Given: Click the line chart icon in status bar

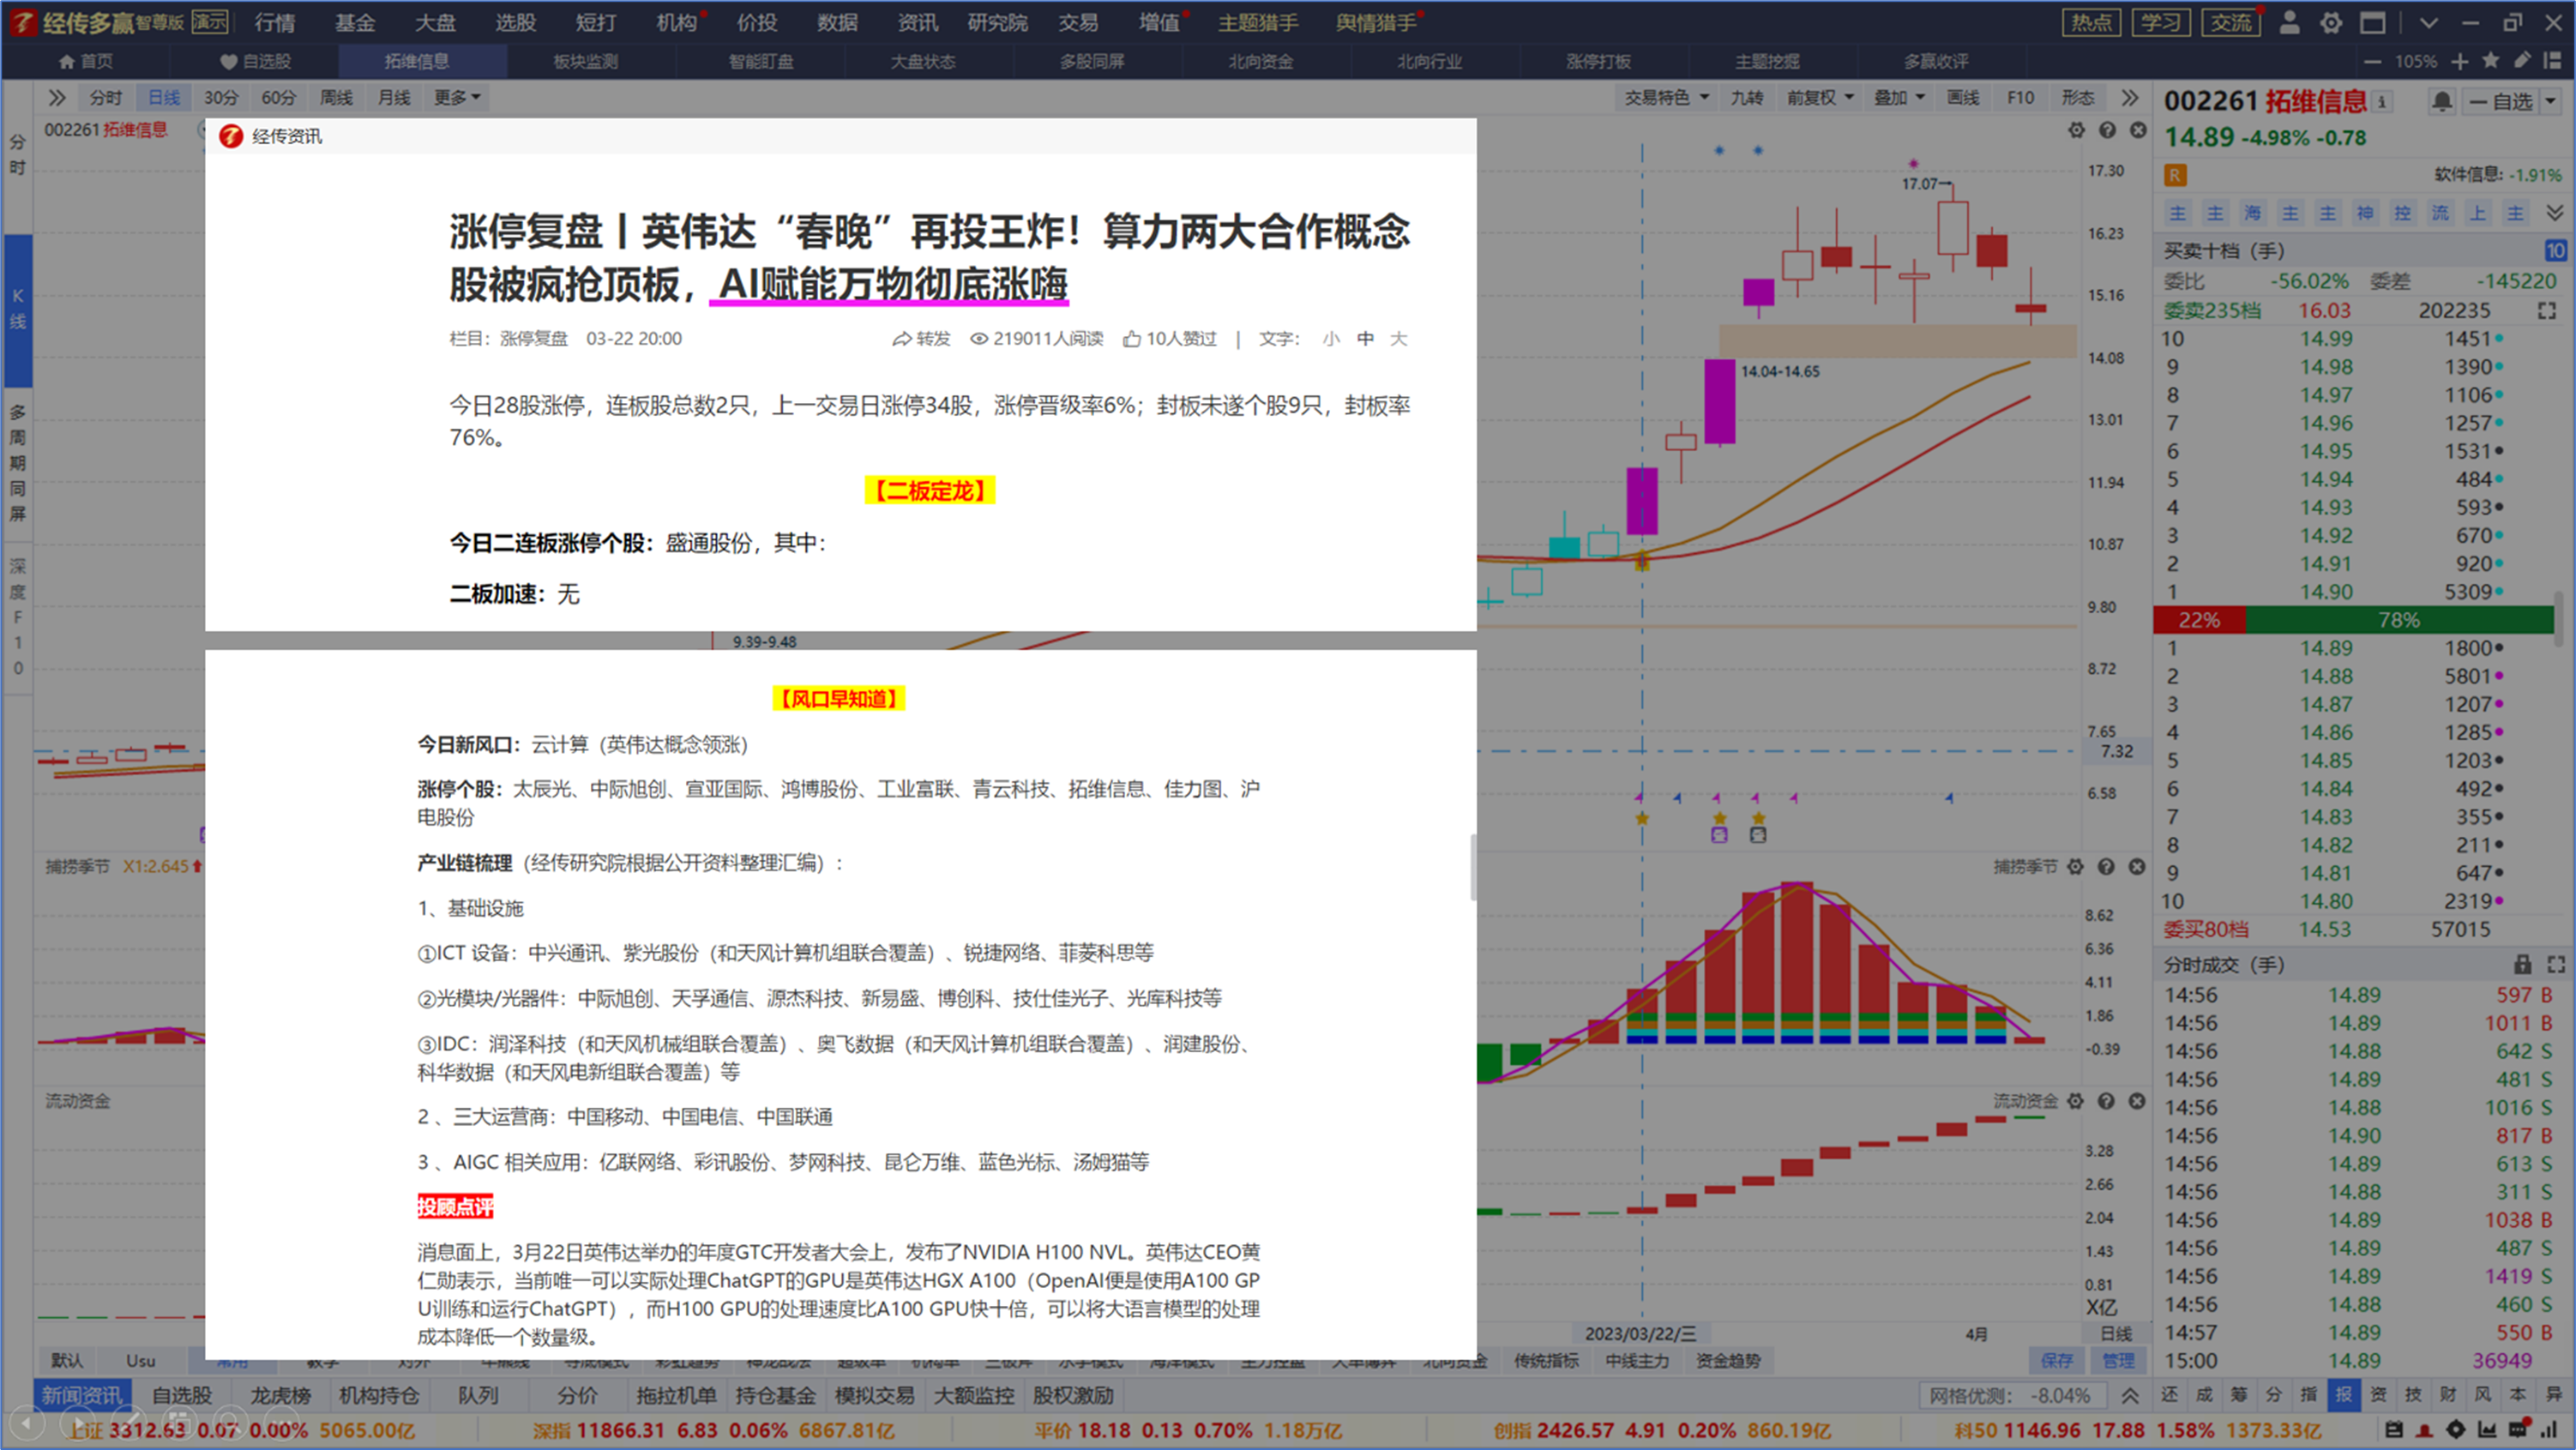Looking at the screenshot, I should [x=2486, y=1430].
